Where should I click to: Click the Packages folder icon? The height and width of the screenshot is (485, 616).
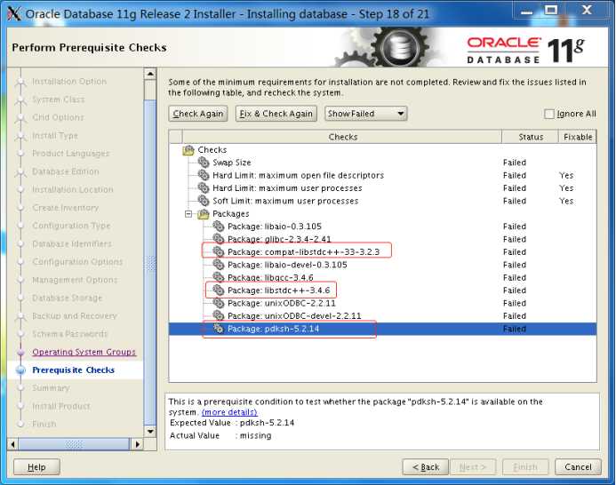[x=203, y=214]
